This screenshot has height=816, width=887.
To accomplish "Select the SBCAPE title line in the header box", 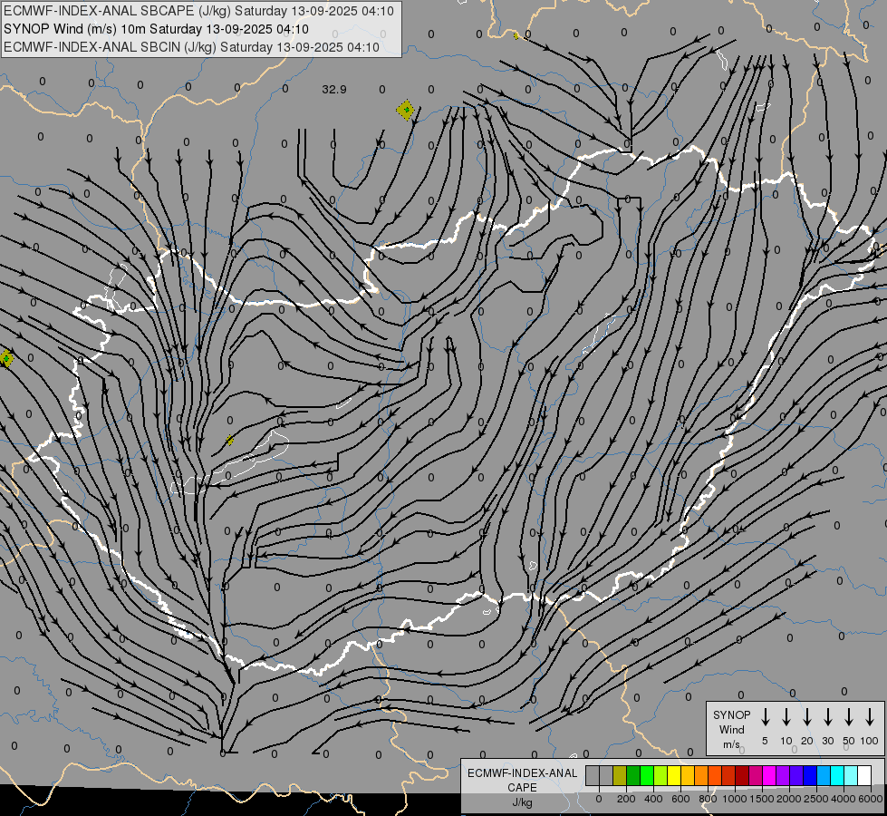I will pos(198,11).
